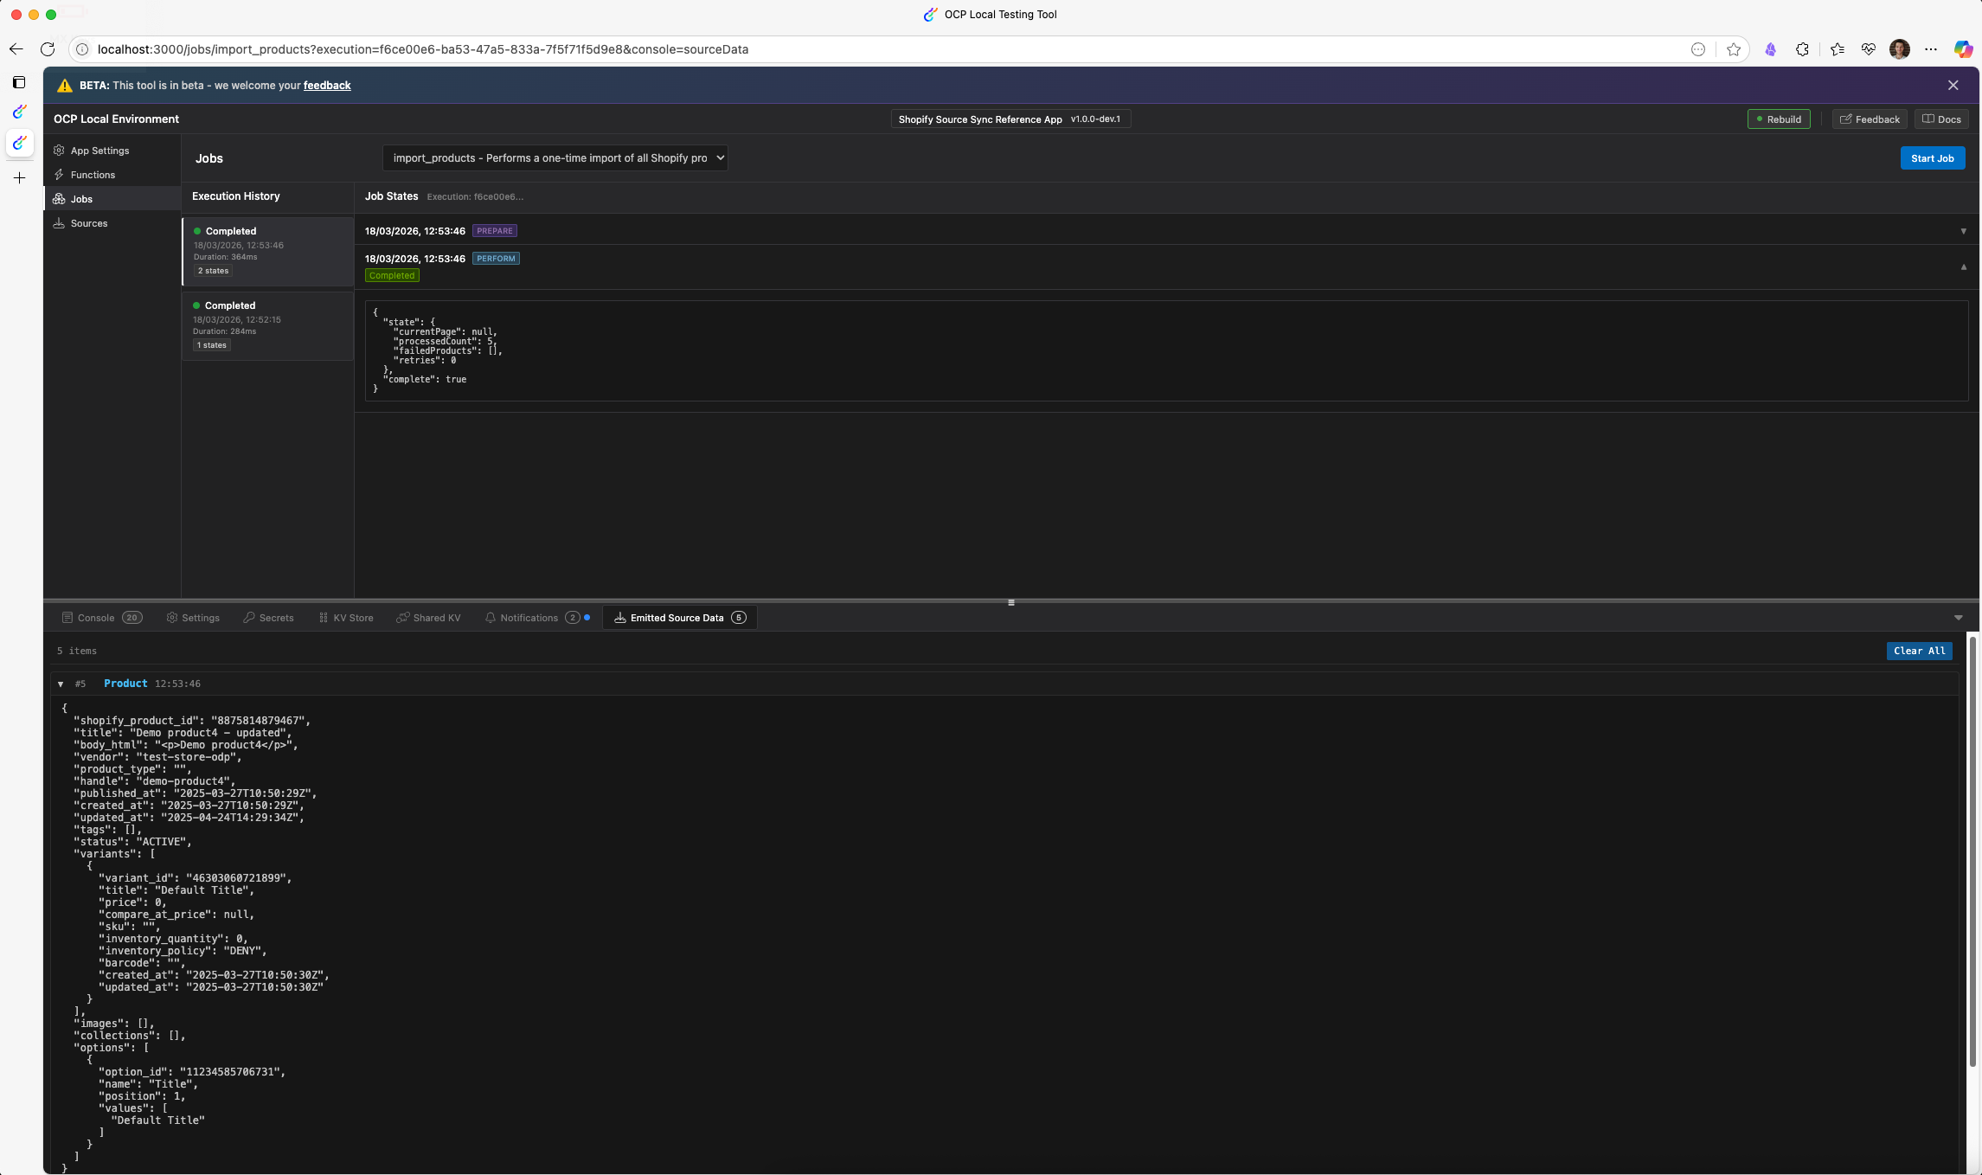The height and width of the screenshot is (1175, 1982).
Task: Switch to the Notifications tab
Action: 529,618
